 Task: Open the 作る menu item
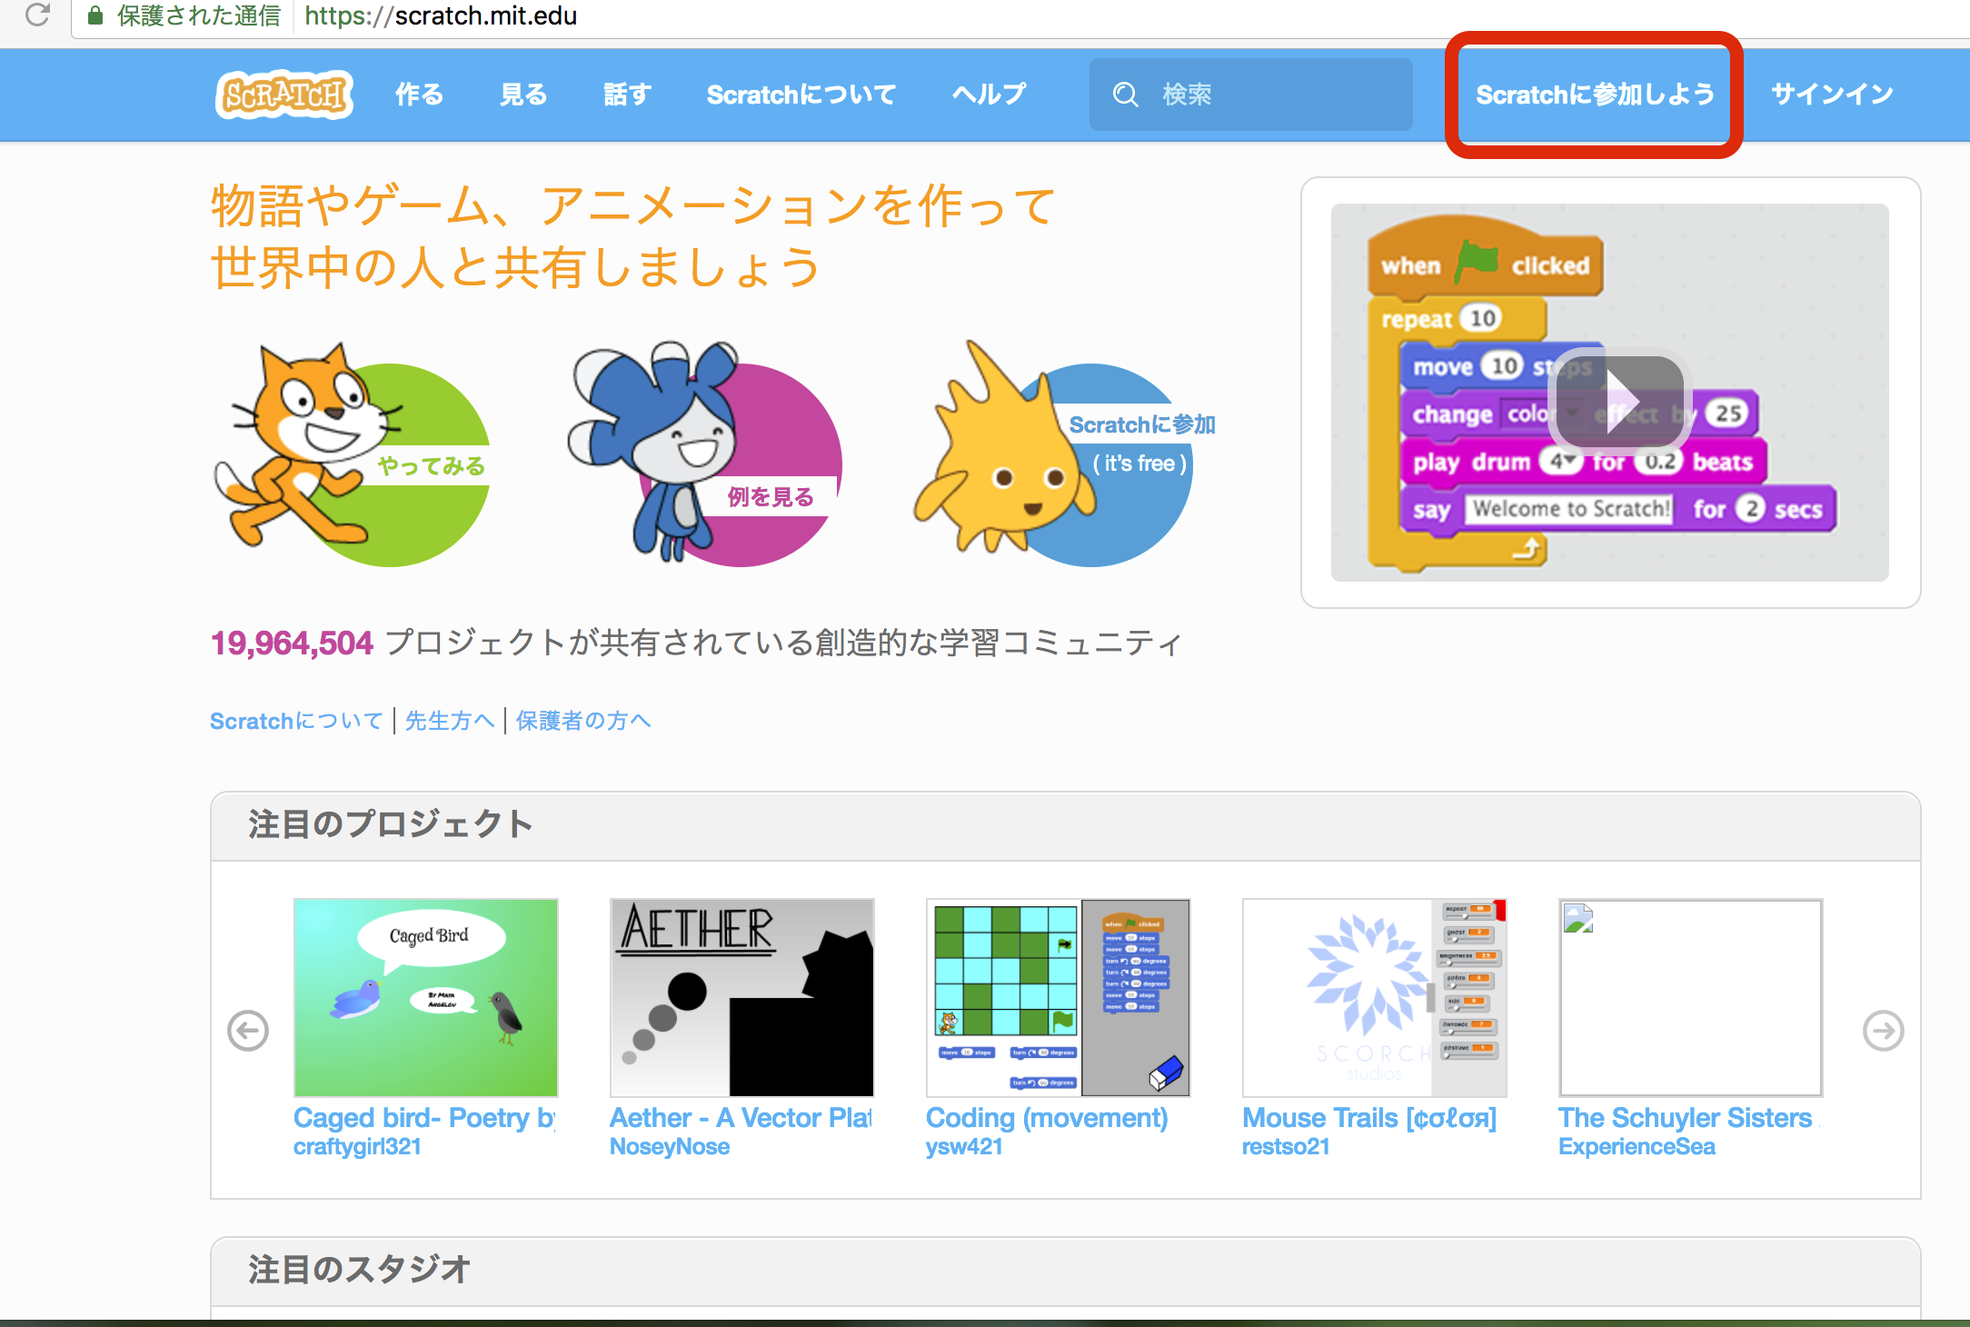(419, 95)
